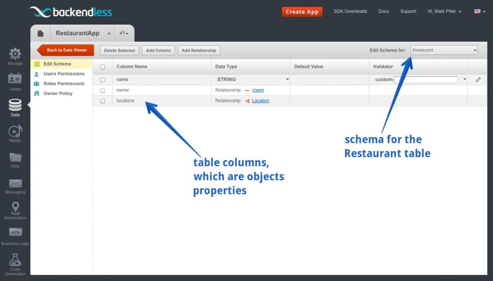Click the Backendless logo
Viewport: 493px width, 281px height.
71,12
